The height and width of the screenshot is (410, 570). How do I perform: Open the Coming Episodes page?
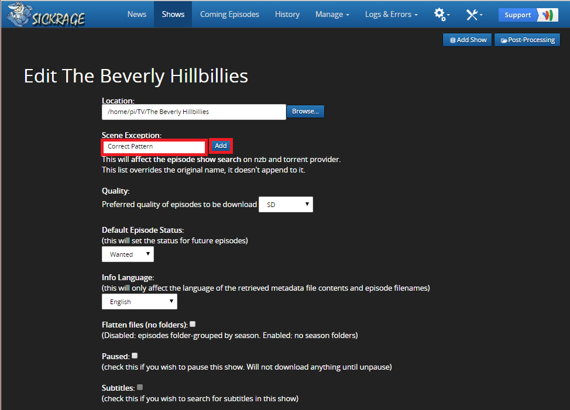click(229, 14)
